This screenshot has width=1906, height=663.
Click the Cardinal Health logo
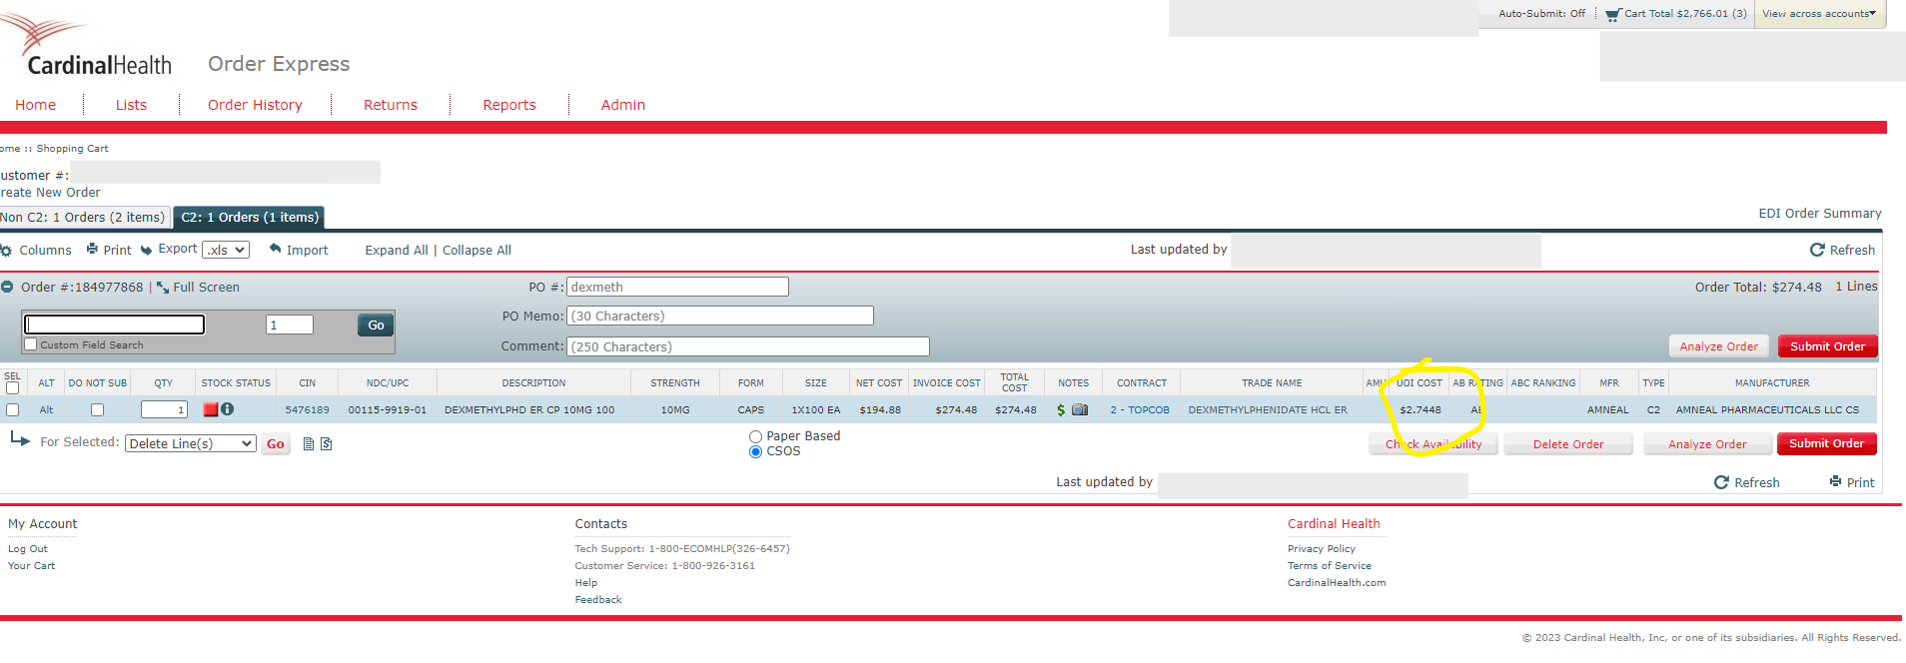pos(88,45)
